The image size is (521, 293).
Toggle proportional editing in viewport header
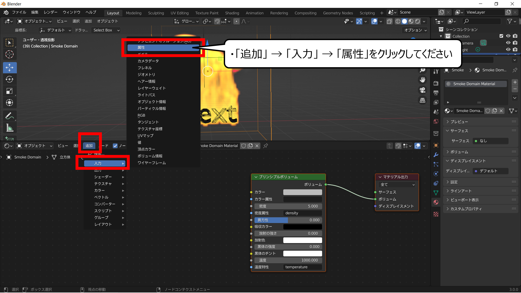tap(236, 21)
